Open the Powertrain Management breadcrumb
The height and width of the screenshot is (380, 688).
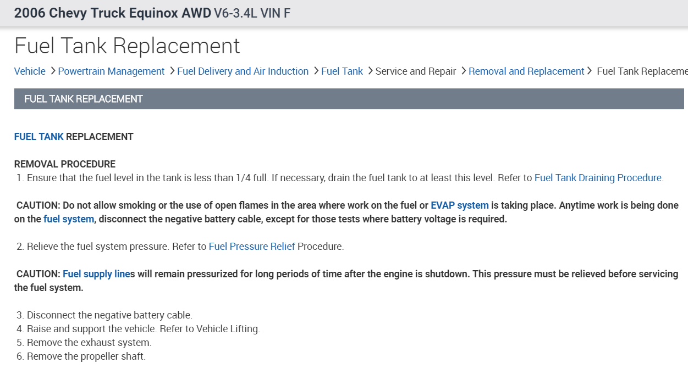111,71
